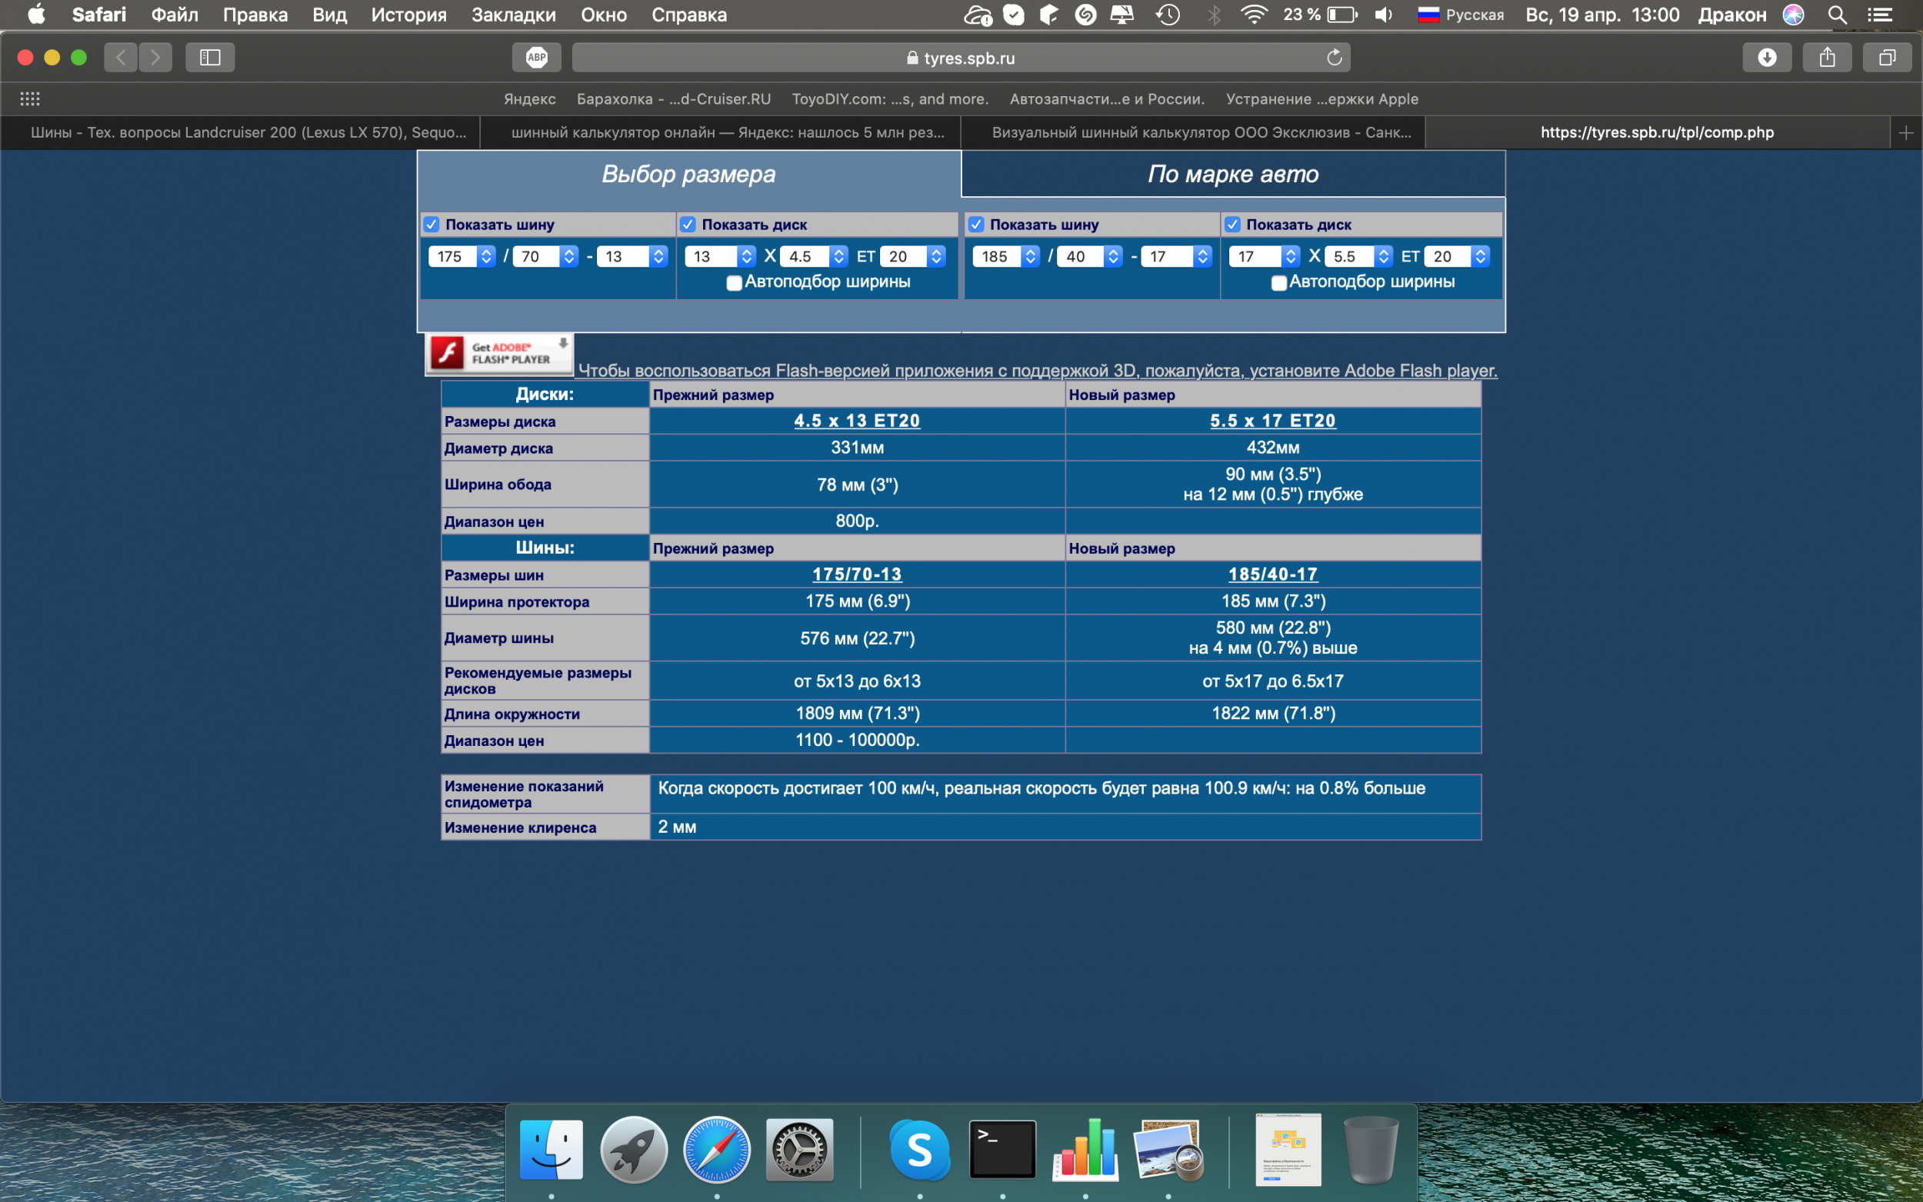The image size is (1923, 1202).
Task: Switch to По марке авто tab
Action: pyautogui.click(x=1233, y=174)
